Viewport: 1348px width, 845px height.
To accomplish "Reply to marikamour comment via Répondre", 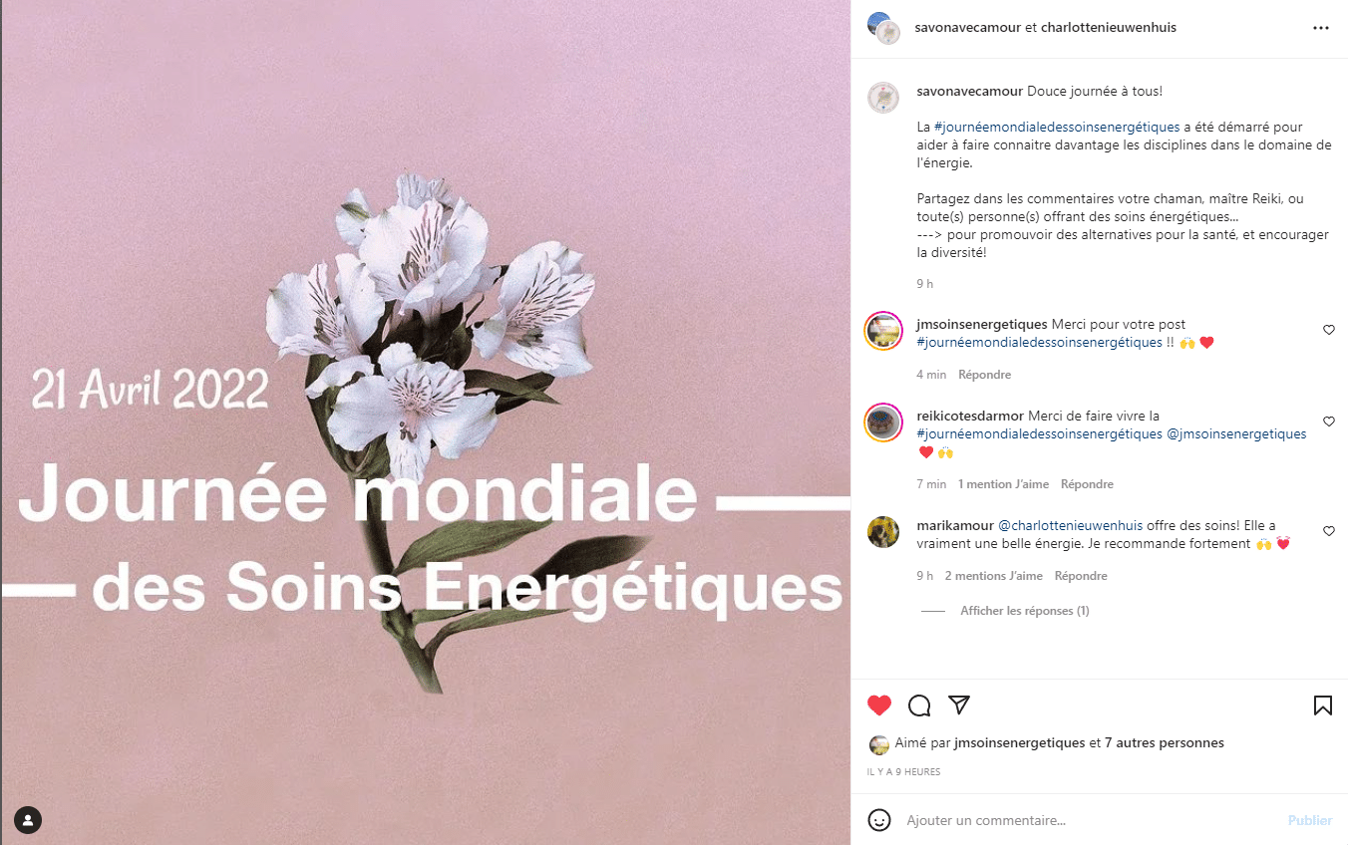I will click(x=1081, y=576).
